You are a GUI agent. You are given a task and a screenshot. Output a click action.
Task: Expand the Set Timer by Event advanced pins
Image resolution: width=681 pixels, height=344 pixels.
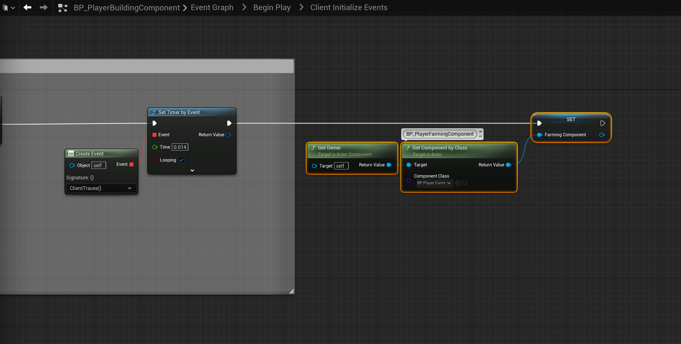click(x=192, y=170)
